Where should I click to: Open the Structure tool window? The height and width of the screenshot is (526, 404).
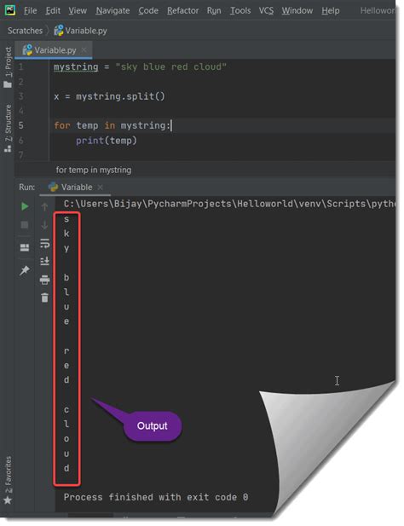8,128
